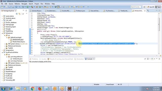Select VerifyLinks.java in Package Explorer
The image size is (162, 91).
pos(17,59)
